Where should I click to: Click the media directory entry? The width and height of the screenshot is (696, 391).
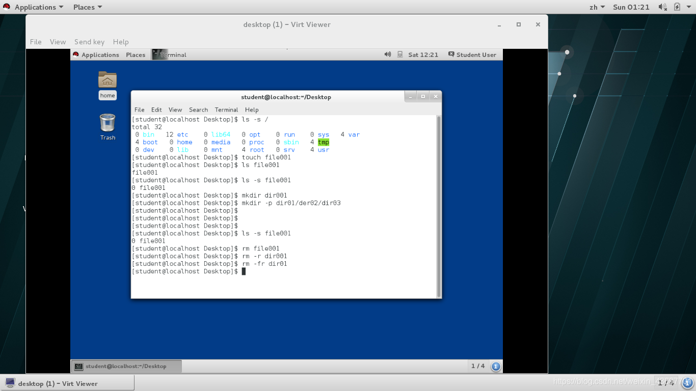(221, 142)
